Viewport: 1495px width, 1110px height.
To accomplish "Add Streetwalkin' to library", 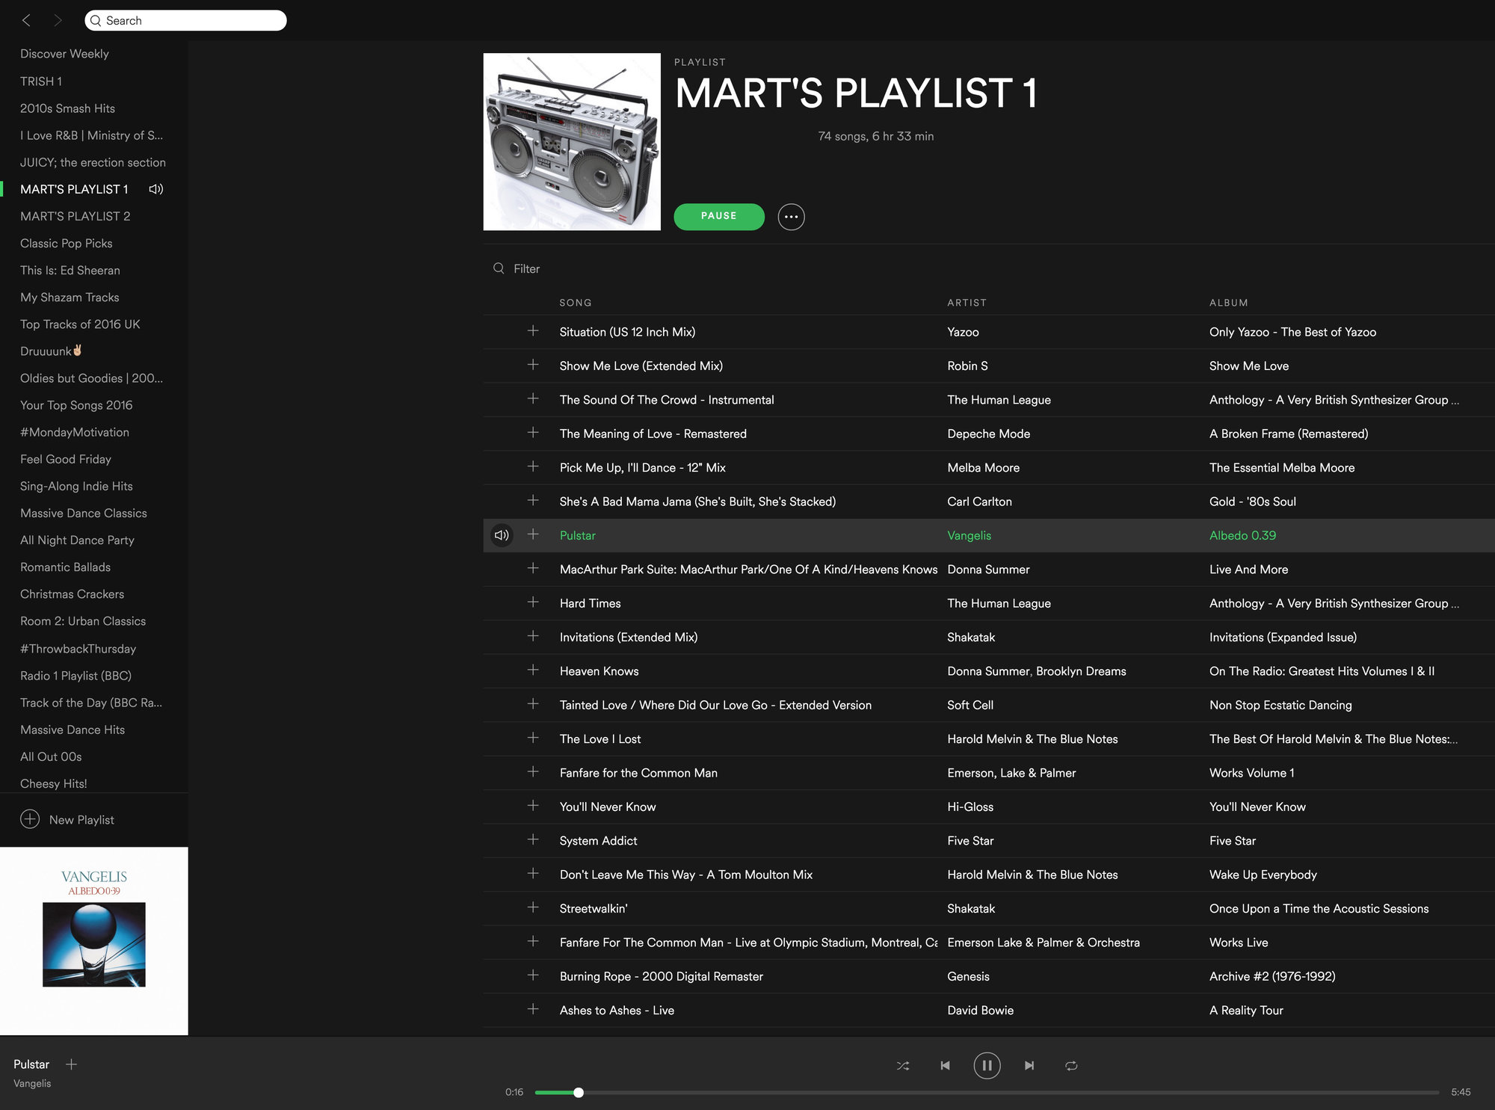I will 533,907.
